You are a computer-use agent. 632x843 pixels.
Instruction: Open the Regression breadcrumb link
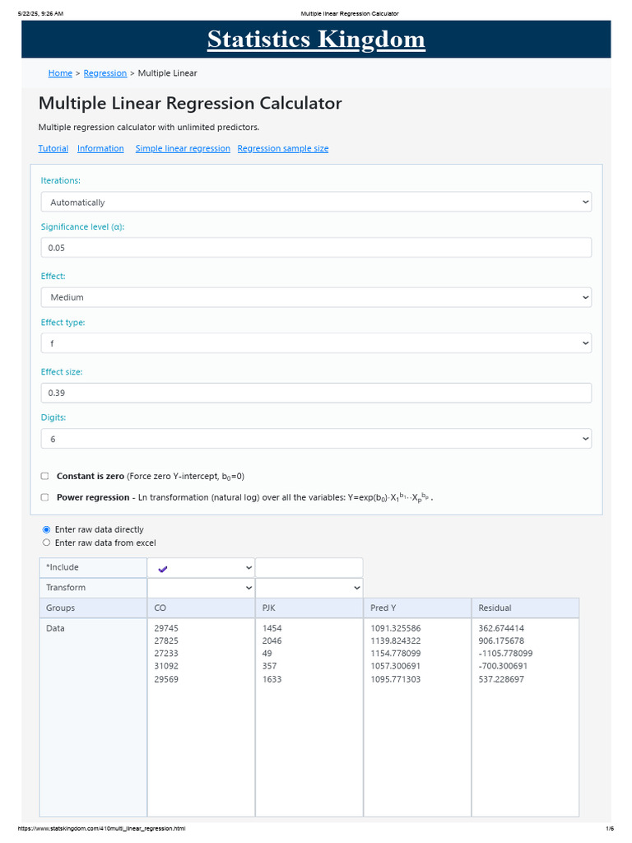coord(105,73)
